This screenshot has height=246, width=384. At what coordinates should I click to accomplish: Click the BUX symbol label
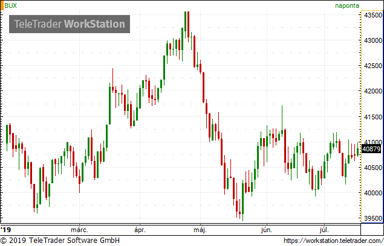pos(11,5)
